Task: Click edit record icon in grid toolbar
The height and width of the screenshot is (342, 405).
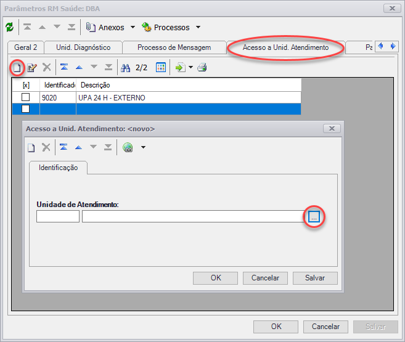Action: [32, 68]
